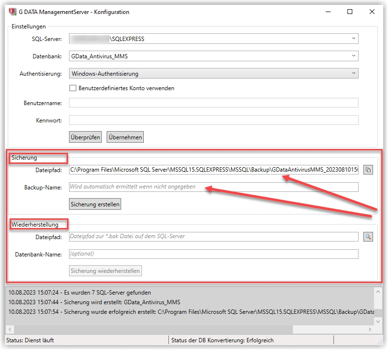Tick 'Benutzerdefiniertes Konto verwenden' checkbox
The image size is (388, 350).
pos(73,88)
